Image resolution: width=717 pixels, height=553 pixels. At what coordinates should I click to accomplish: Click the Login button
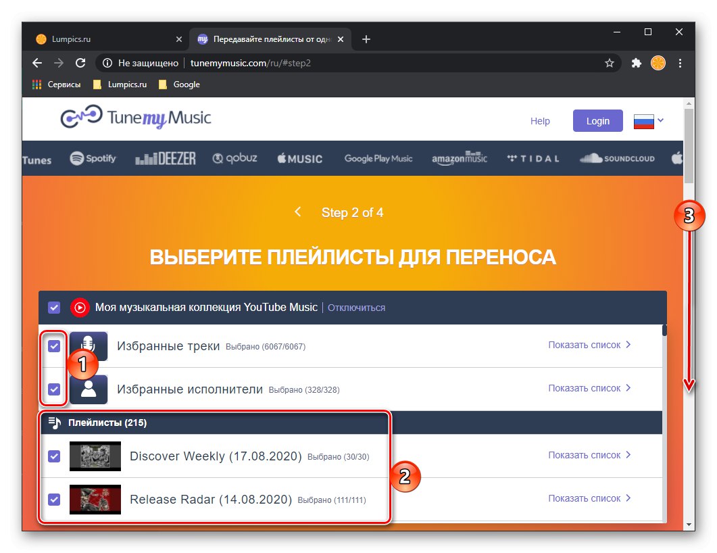(597, 121)
